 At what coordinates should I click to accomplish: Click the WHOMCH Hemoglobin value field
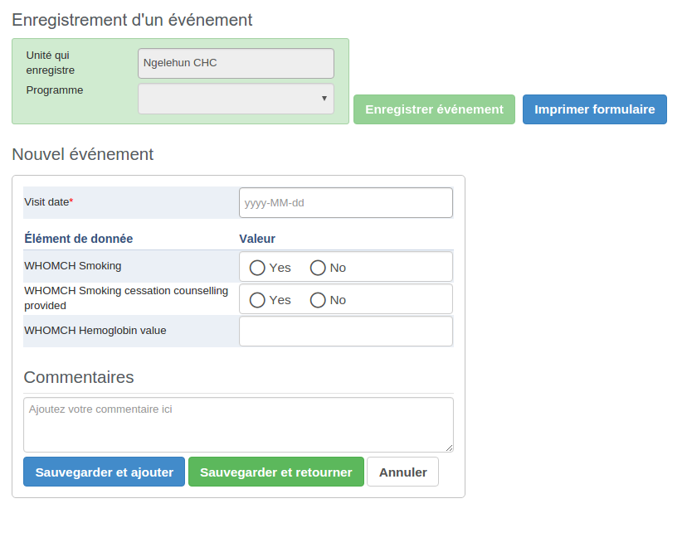click(345, 331)
